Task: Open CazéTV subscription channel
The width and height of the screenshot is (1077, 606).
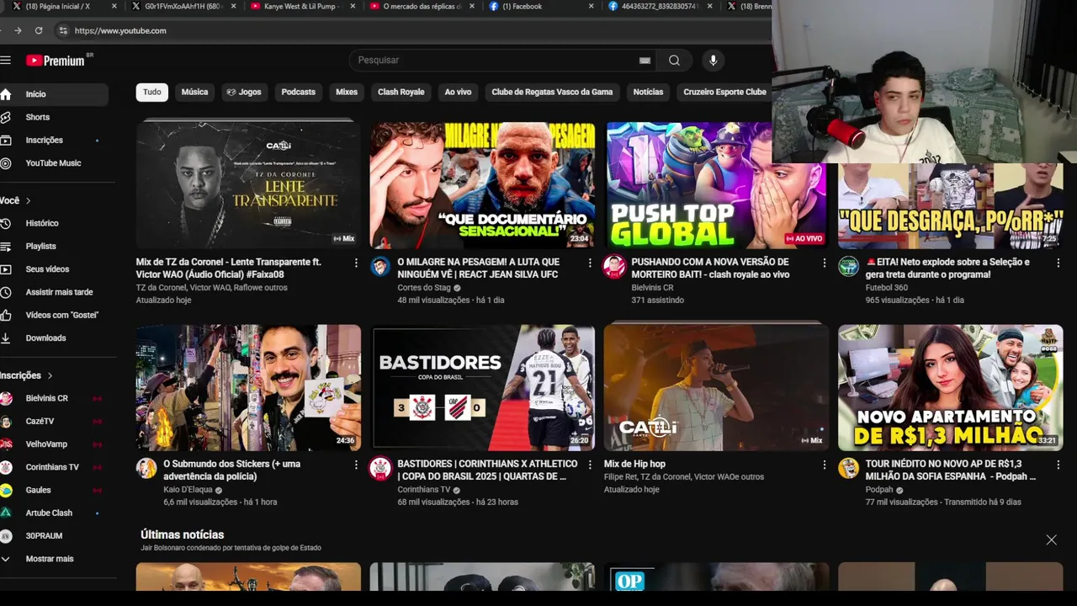Action: [54, 421]
